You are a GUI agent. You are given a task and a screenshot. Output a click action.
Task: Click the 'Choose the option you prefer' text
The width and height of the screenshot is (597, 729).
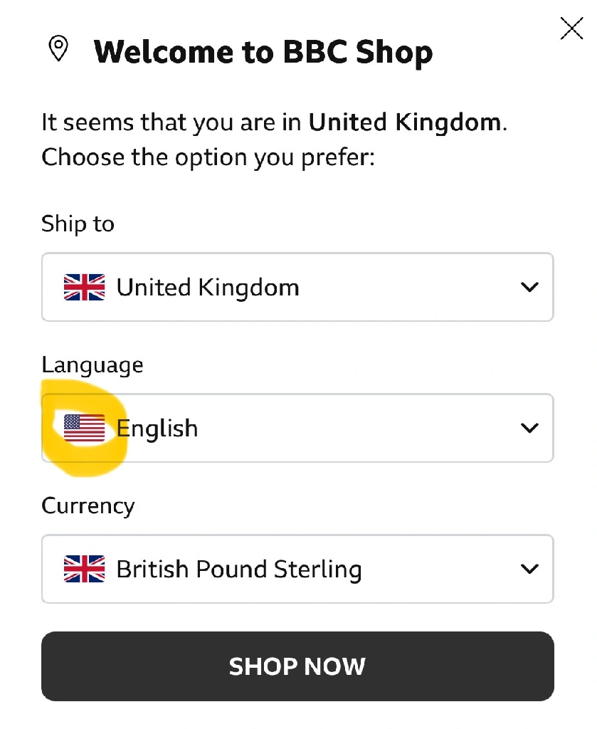click(207, 157)
